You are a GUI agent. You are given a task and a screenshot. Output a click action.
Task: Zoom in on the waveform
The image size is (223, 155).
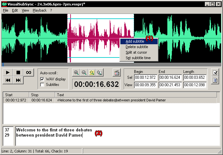click(x=76, y=73)
